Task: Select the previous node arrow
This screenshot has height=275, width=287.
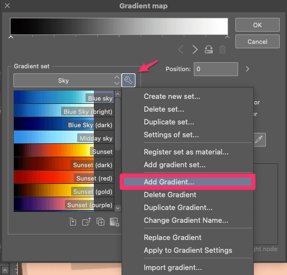Action: coord(181,49)
